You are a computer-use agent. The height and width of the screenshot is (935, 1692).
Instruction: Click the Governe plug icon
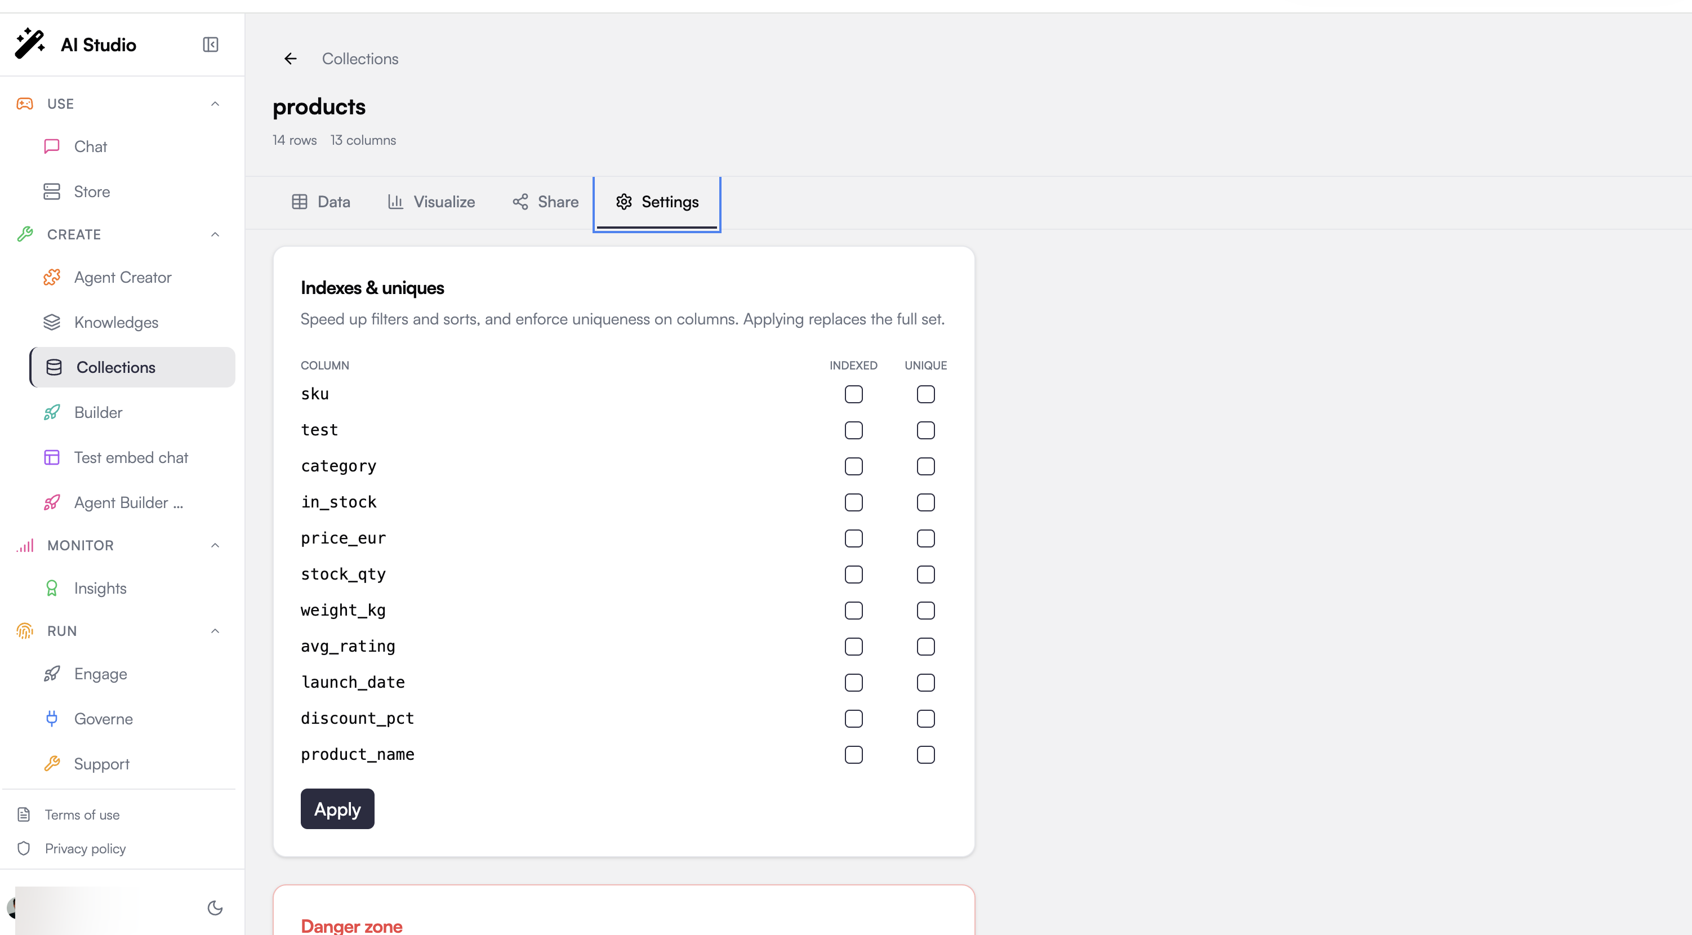tap(52, 718)
